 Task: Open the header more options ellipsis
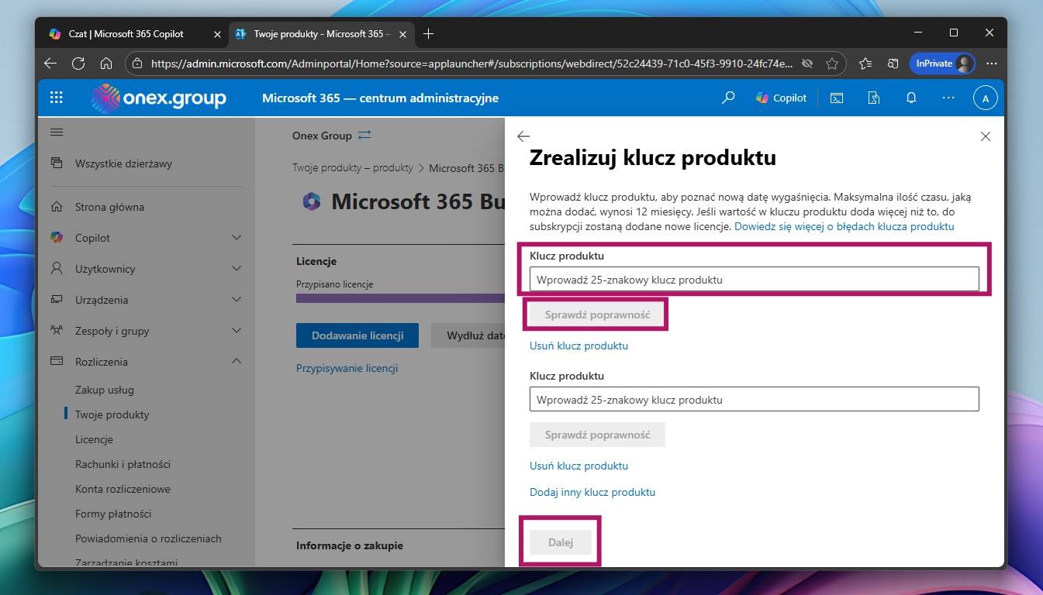tap(948, 98)
